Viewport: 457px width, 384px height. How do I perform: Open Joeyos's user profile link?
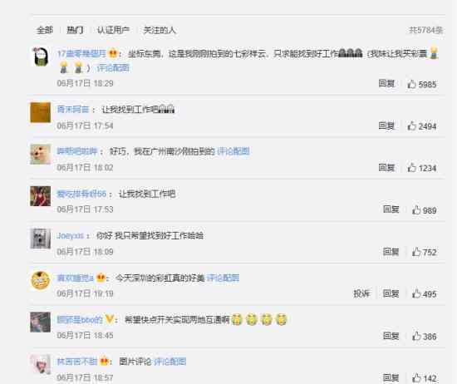(x=71, y=235)
